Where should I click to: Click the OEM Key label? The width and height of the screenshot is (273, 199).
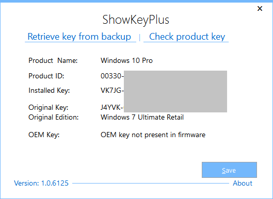coord(44,135)
